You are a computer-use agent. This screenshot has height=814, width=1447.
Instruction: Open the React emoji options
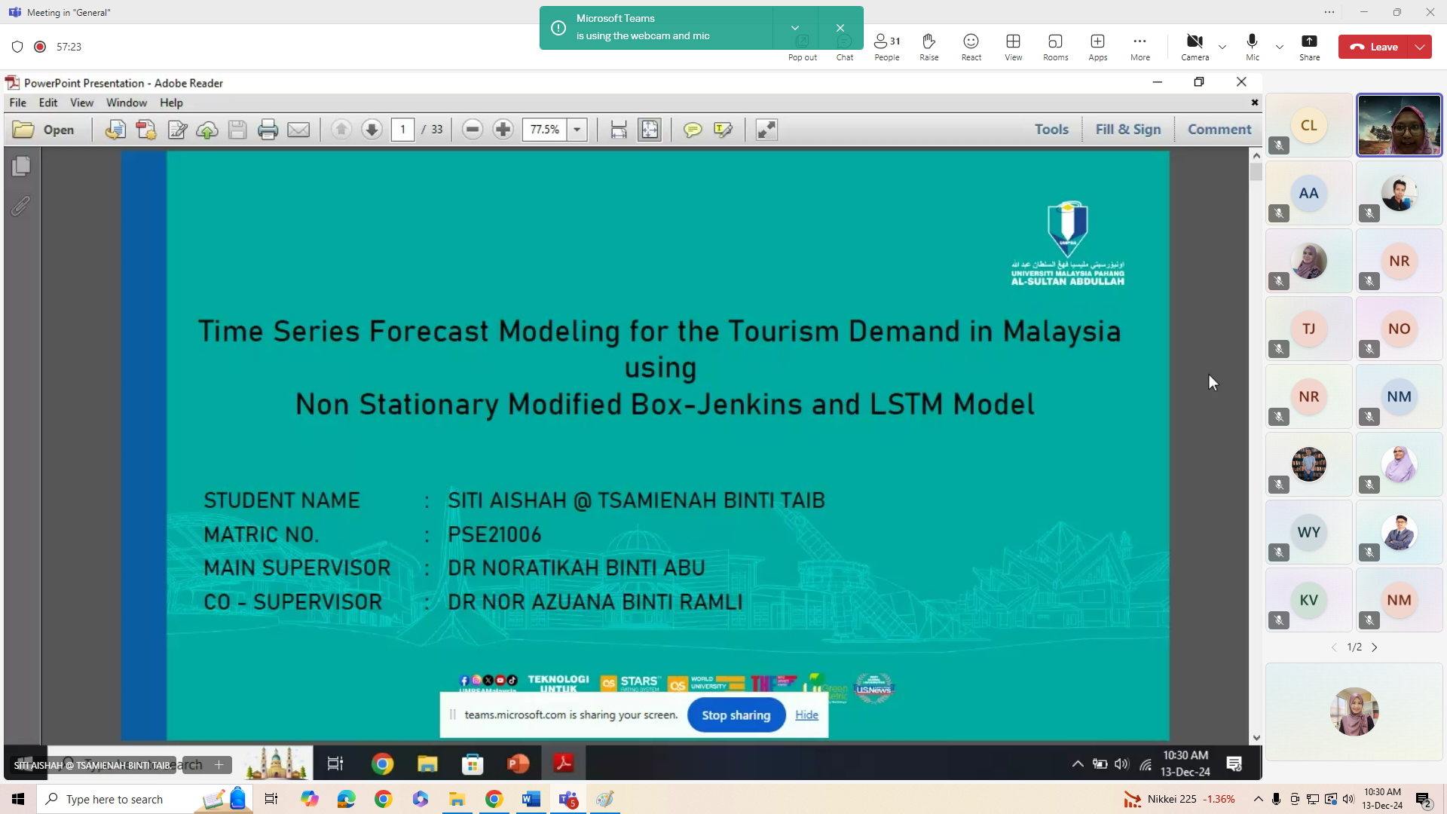click(971, 47)
